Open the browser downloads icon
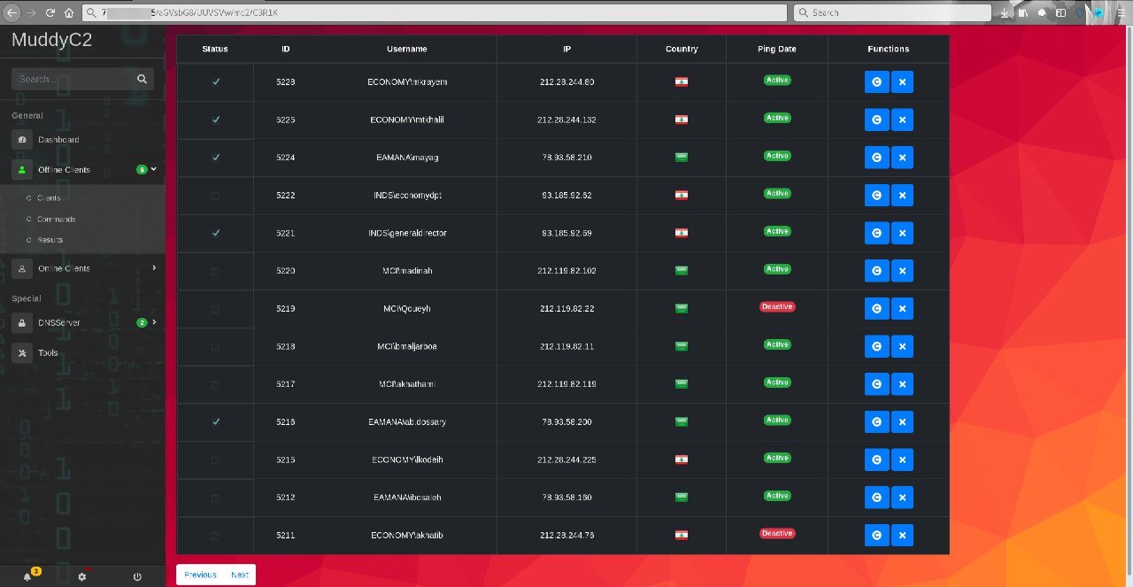This screenshot has width=1133, height=587. pyautogui.click(x=1006, y=13)
